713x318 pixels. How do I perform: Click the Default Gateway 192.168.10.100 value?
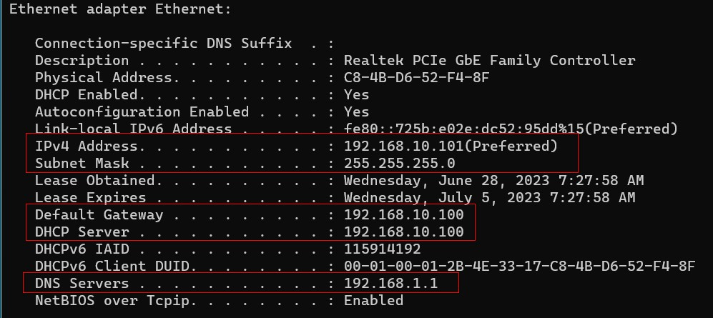404,214
